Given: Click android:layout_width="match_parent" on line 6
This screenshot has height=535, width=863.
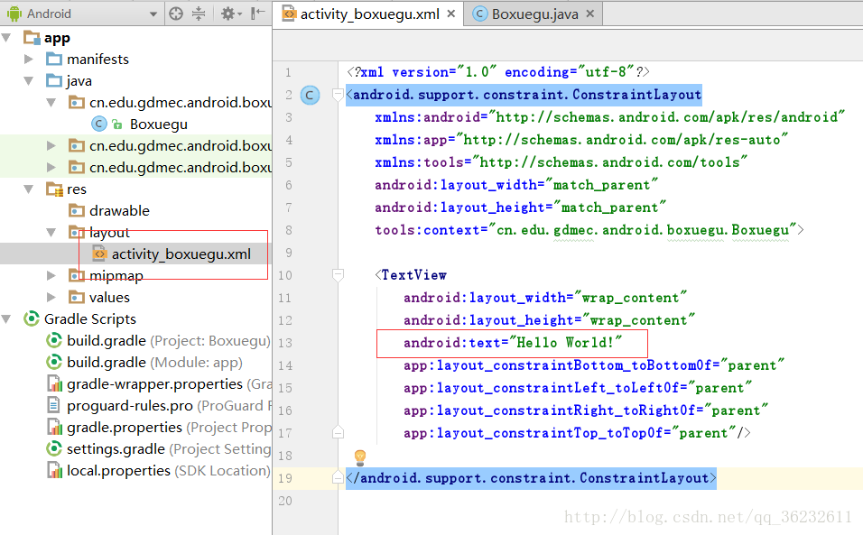Looking at the screenshot, I should (516, 185).
